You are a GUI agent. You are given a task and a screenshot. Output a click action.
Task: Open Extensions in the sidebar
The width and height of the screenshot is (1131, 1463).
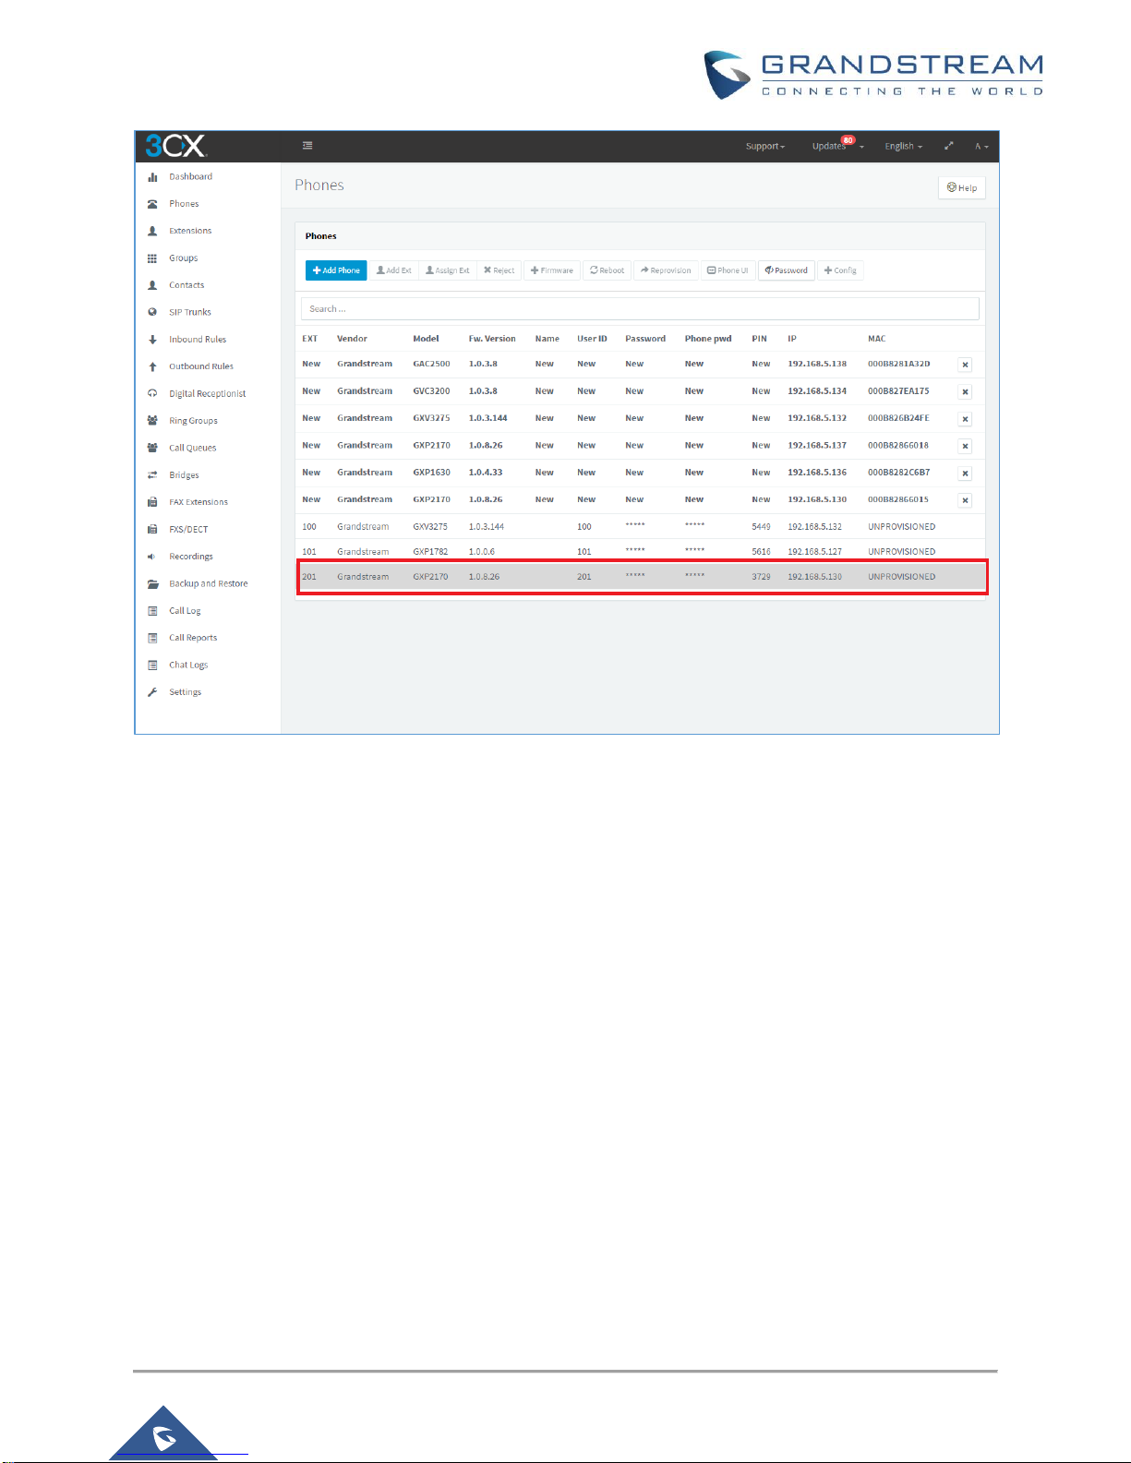190,231
